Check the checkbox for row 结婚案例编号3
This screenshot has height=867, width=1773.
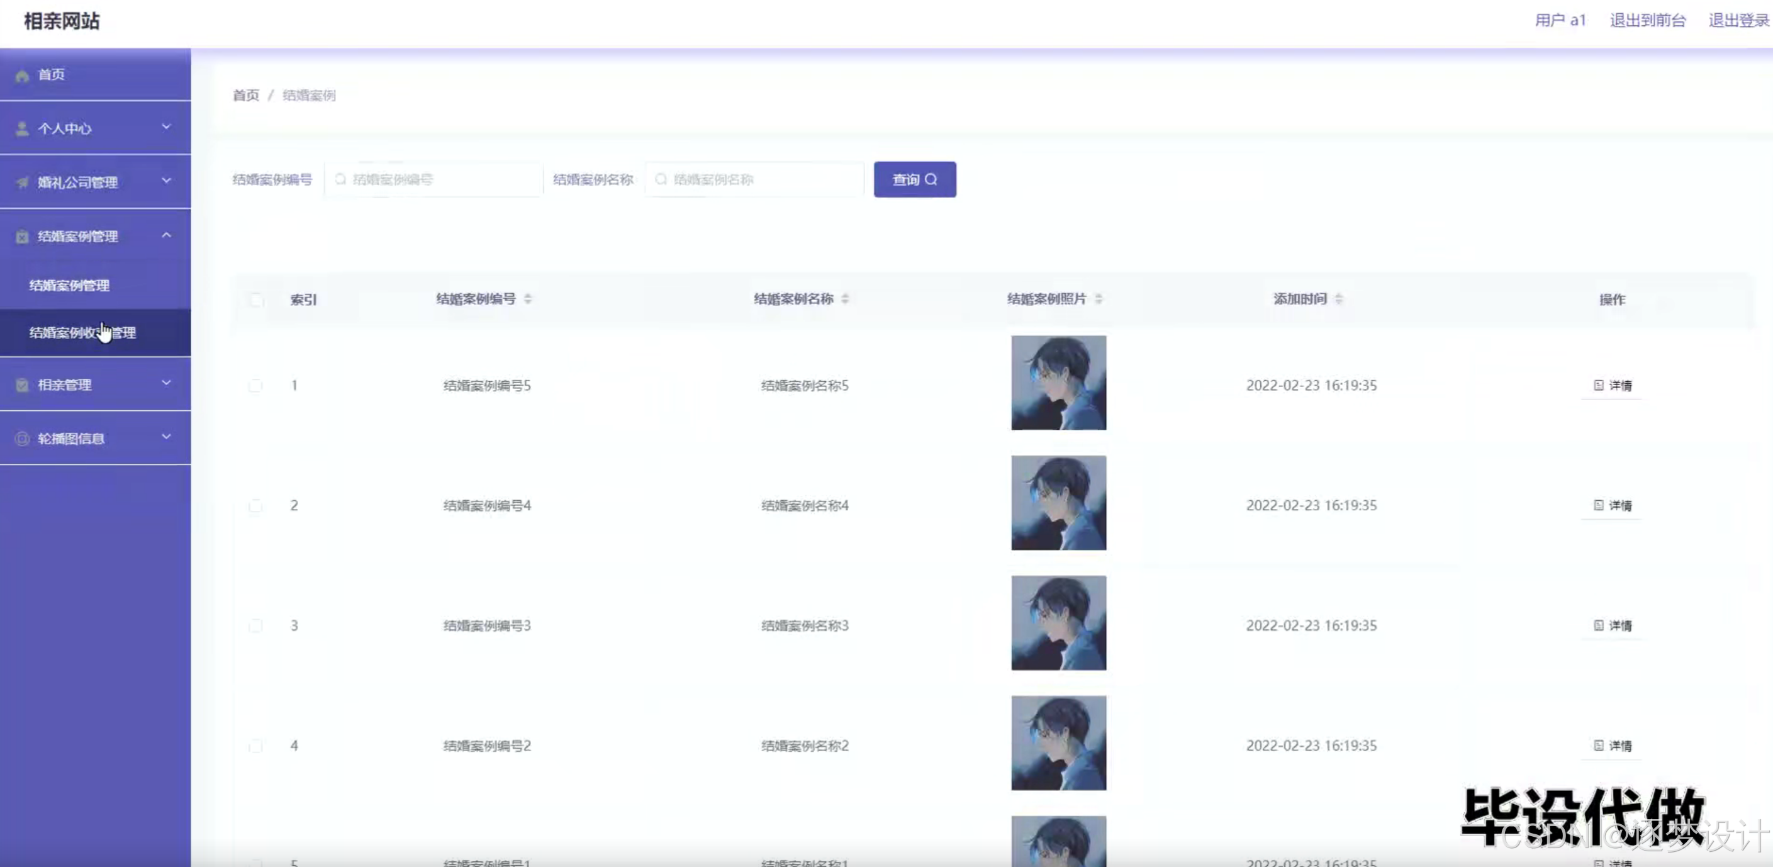pyautogui.click(x=255, y=625)
